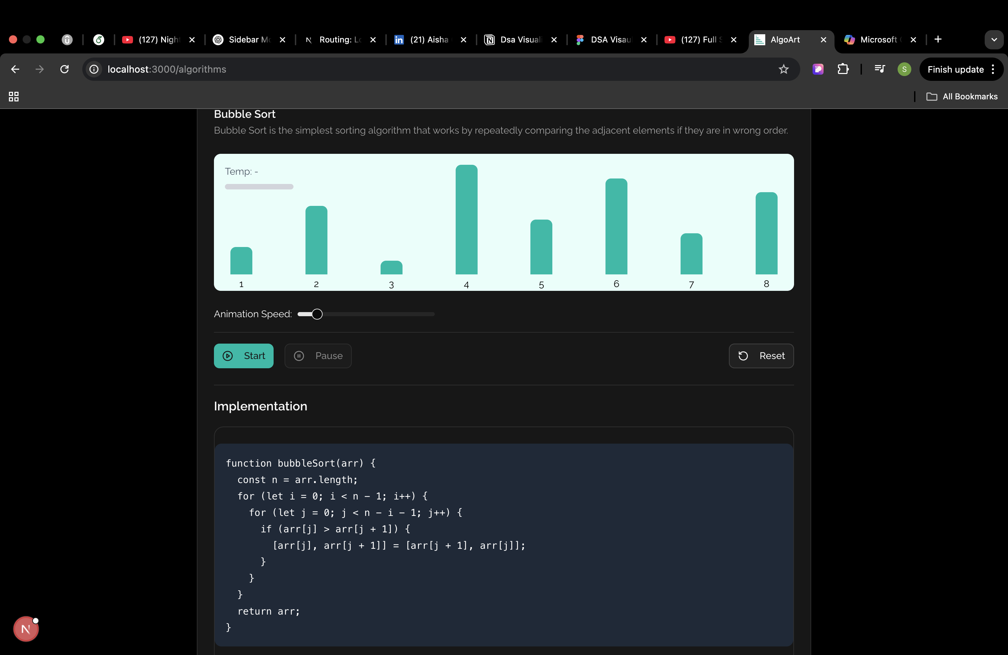Click the Animation Speed slider handle
The image size is (1008, 655).
(x=317, y=314)
